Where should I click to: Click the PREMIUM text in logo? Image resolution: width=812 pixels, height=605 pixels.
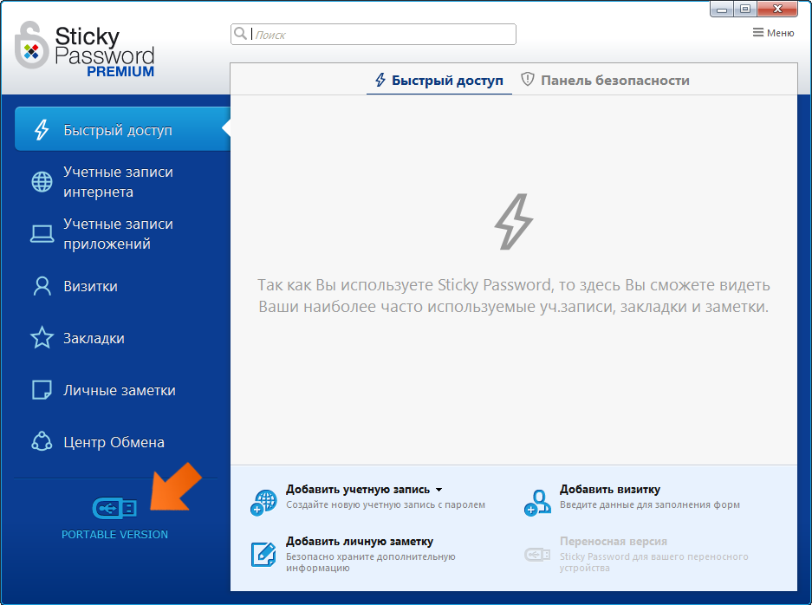[120, 71]
